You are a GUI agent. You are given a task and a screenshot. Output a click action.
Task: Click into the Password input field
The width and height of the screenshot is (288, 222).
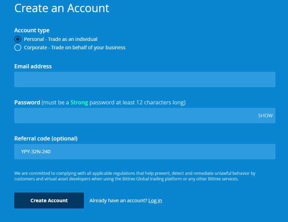point(145,116)
